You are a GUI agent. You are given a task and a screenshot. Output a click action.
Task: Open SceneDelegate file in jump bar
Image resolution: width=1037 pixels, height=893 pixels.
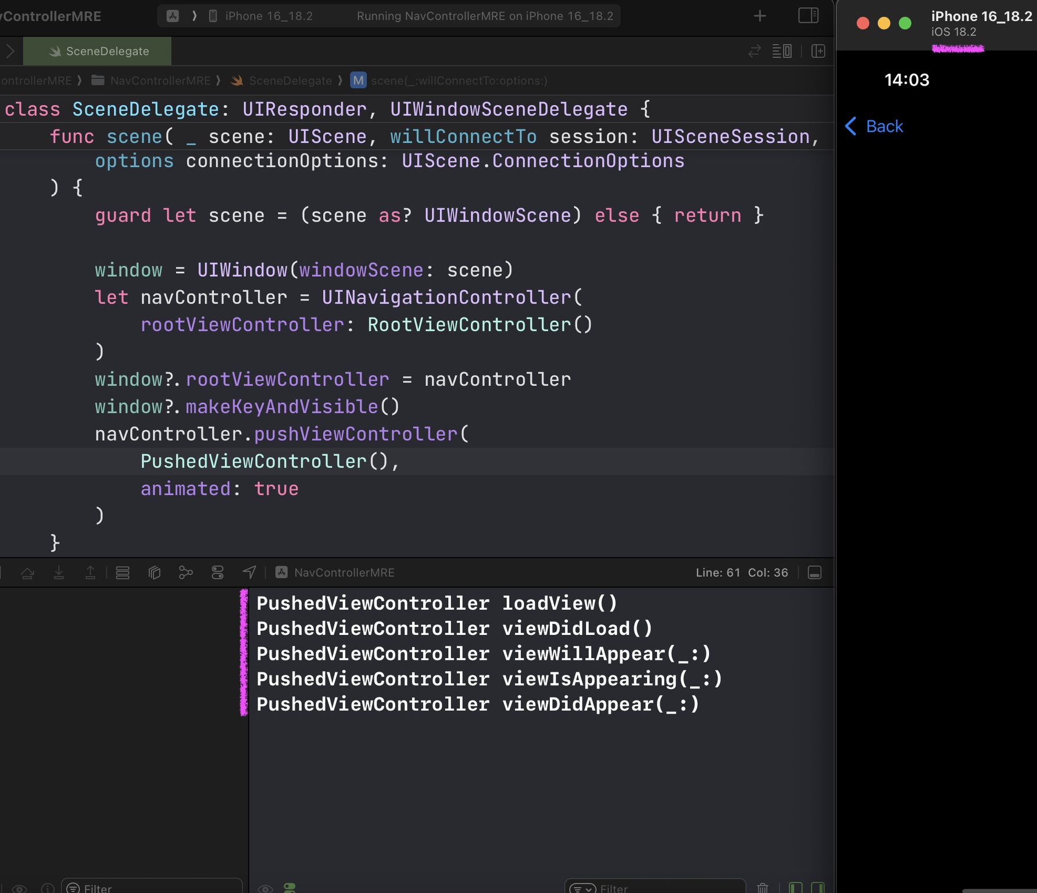point(283,80)
